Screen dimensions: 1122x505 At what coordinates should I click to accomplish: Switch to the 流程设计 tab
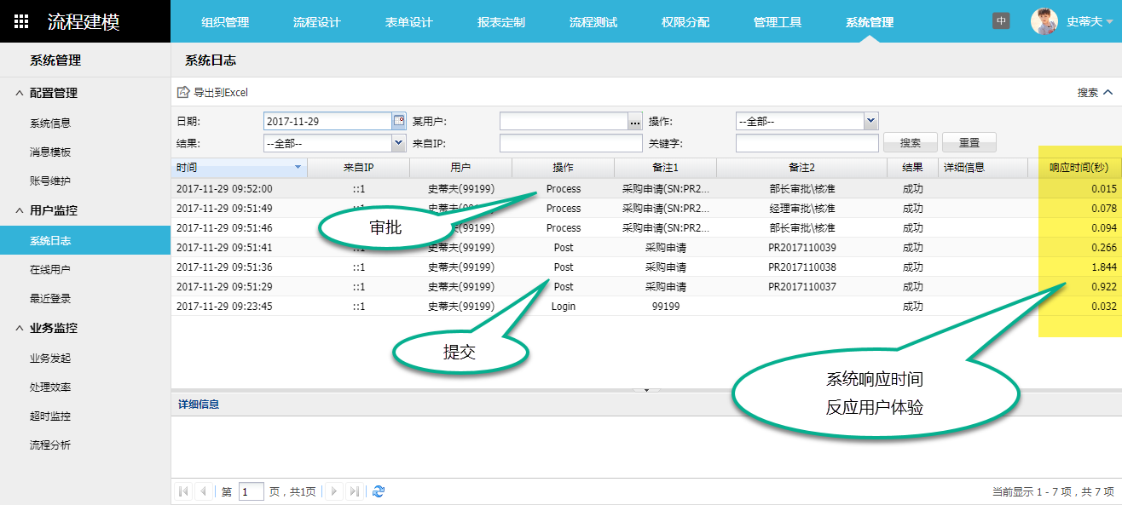click(316, 22)
